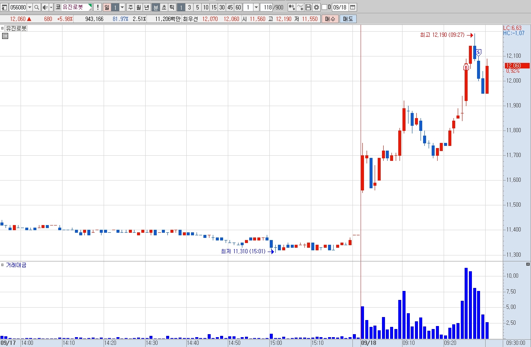Expand the stock code 056080 dropdown
This screenshot has height=347, width=531.
(30, 7)
